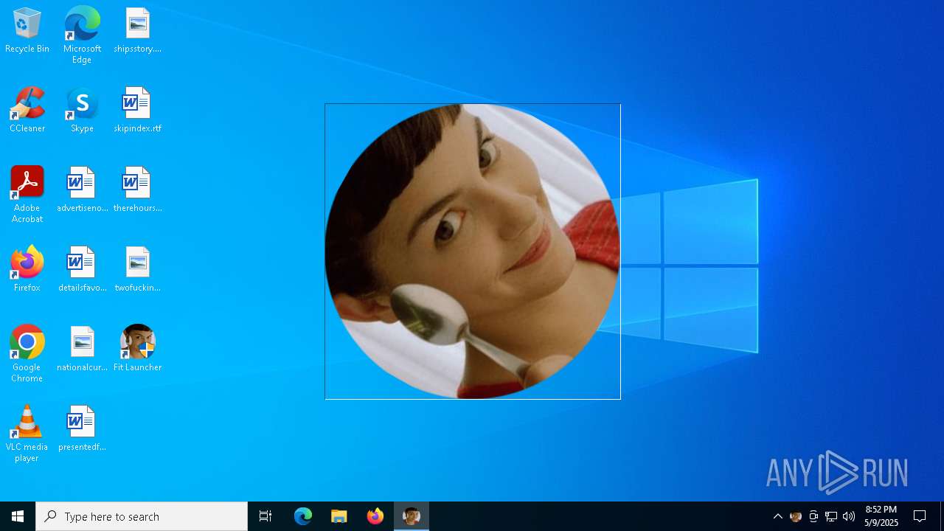Select the Firefox desktop shortcut
This screenshot has height=531, width=944.
point(27,270)
